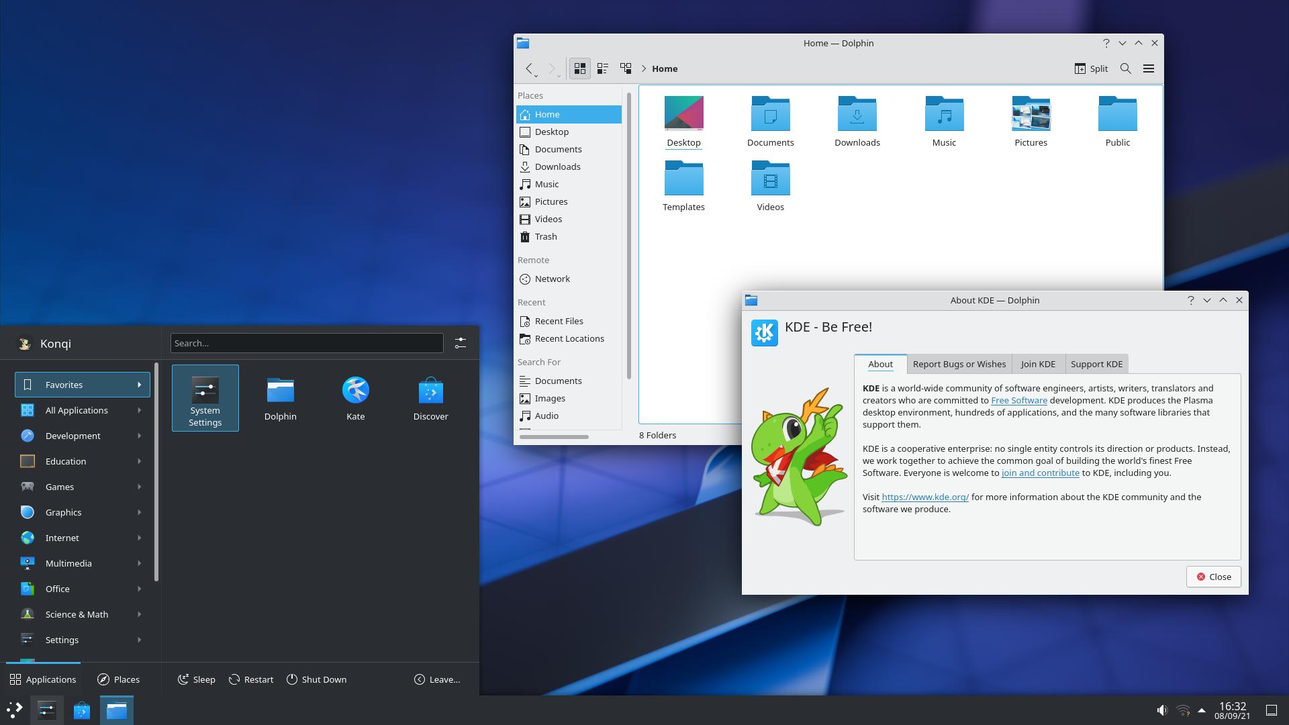Expand hidden system tray icons arrow

click(1202, 710)
